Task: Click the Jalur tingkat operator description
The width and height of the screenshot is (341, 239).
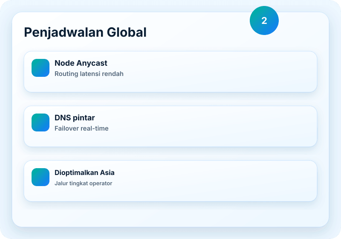Action: (83, 183)
